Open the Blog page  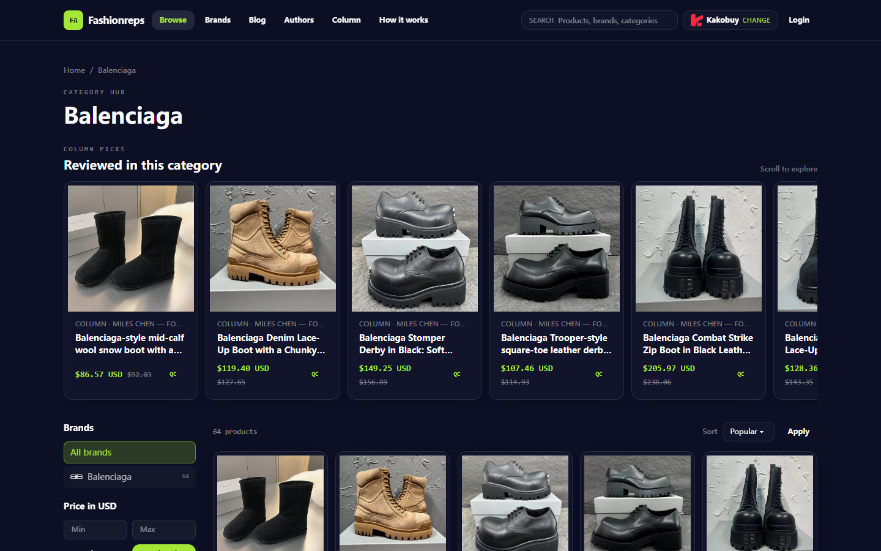[x=257, y=20]
